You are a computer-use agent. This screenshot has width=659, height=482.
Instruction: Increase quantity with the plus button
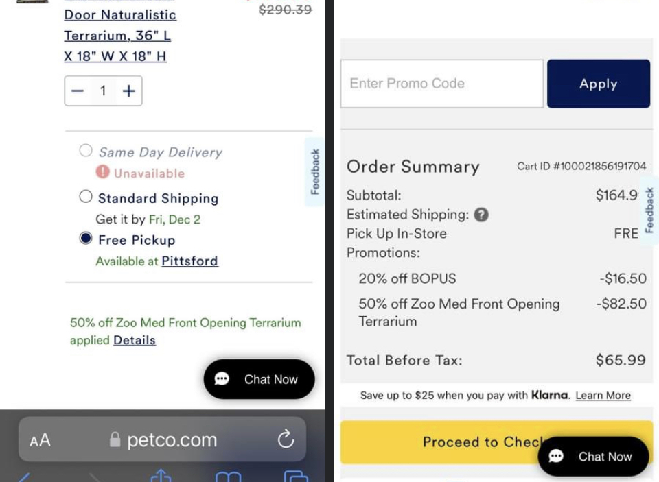128,91
